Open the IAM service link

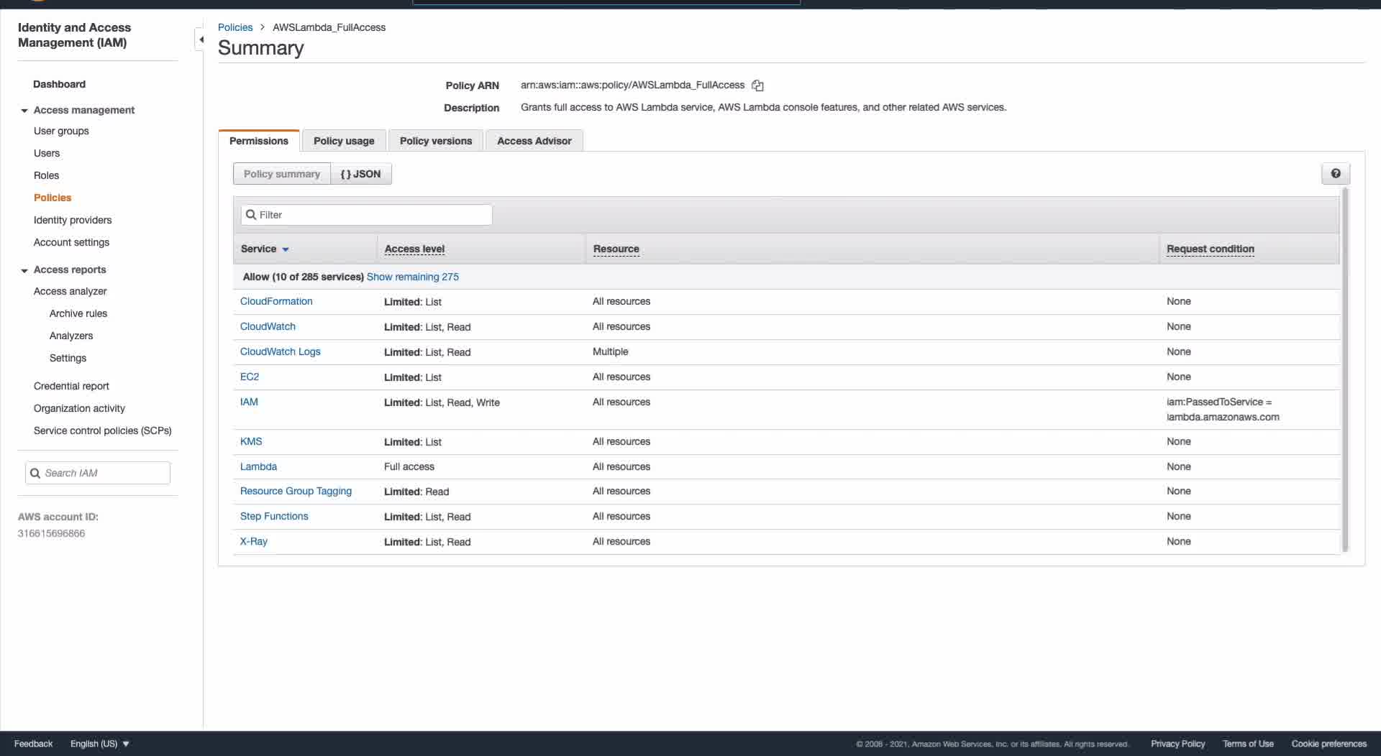click(x=249, y=402)
